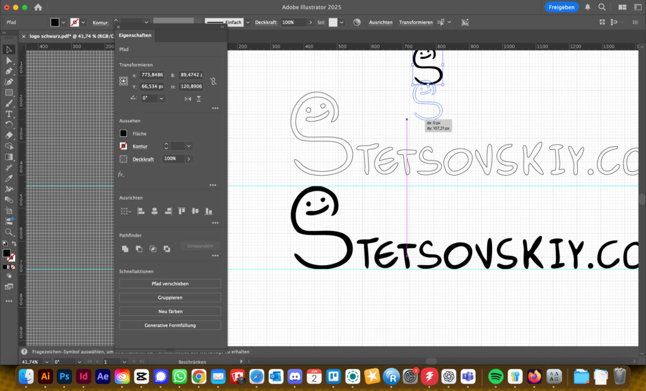Click the H height field 120,8906
Screen dimensions: 646x391
pyautogui.click(x=191, y=86)
